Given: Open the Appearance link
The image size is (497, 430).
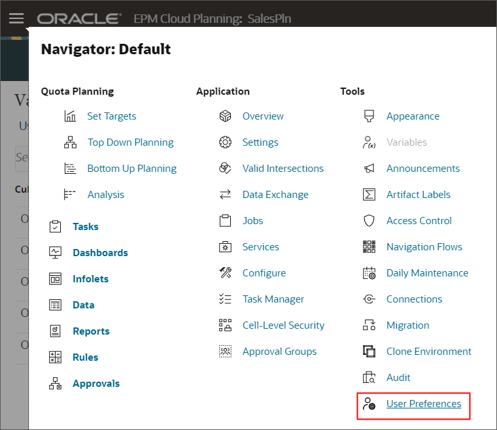Looking at the screenshot, I should click(x=413, y=116).
